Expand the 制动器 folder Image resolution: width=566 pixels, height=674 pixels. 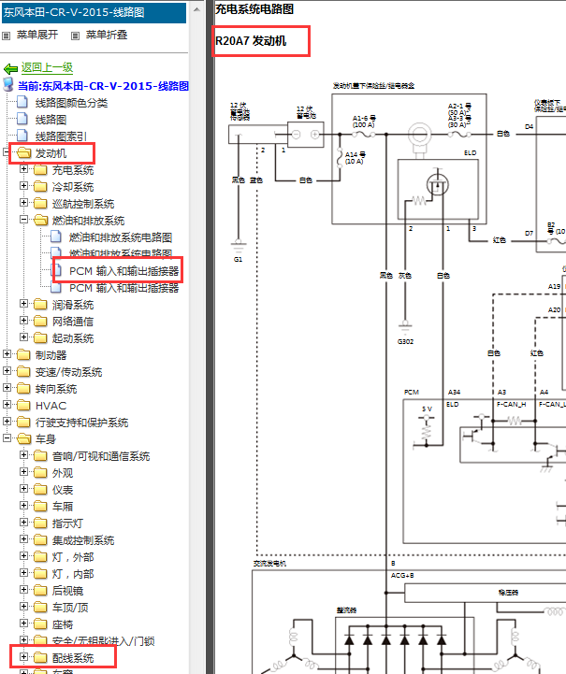tap(7, 353)
